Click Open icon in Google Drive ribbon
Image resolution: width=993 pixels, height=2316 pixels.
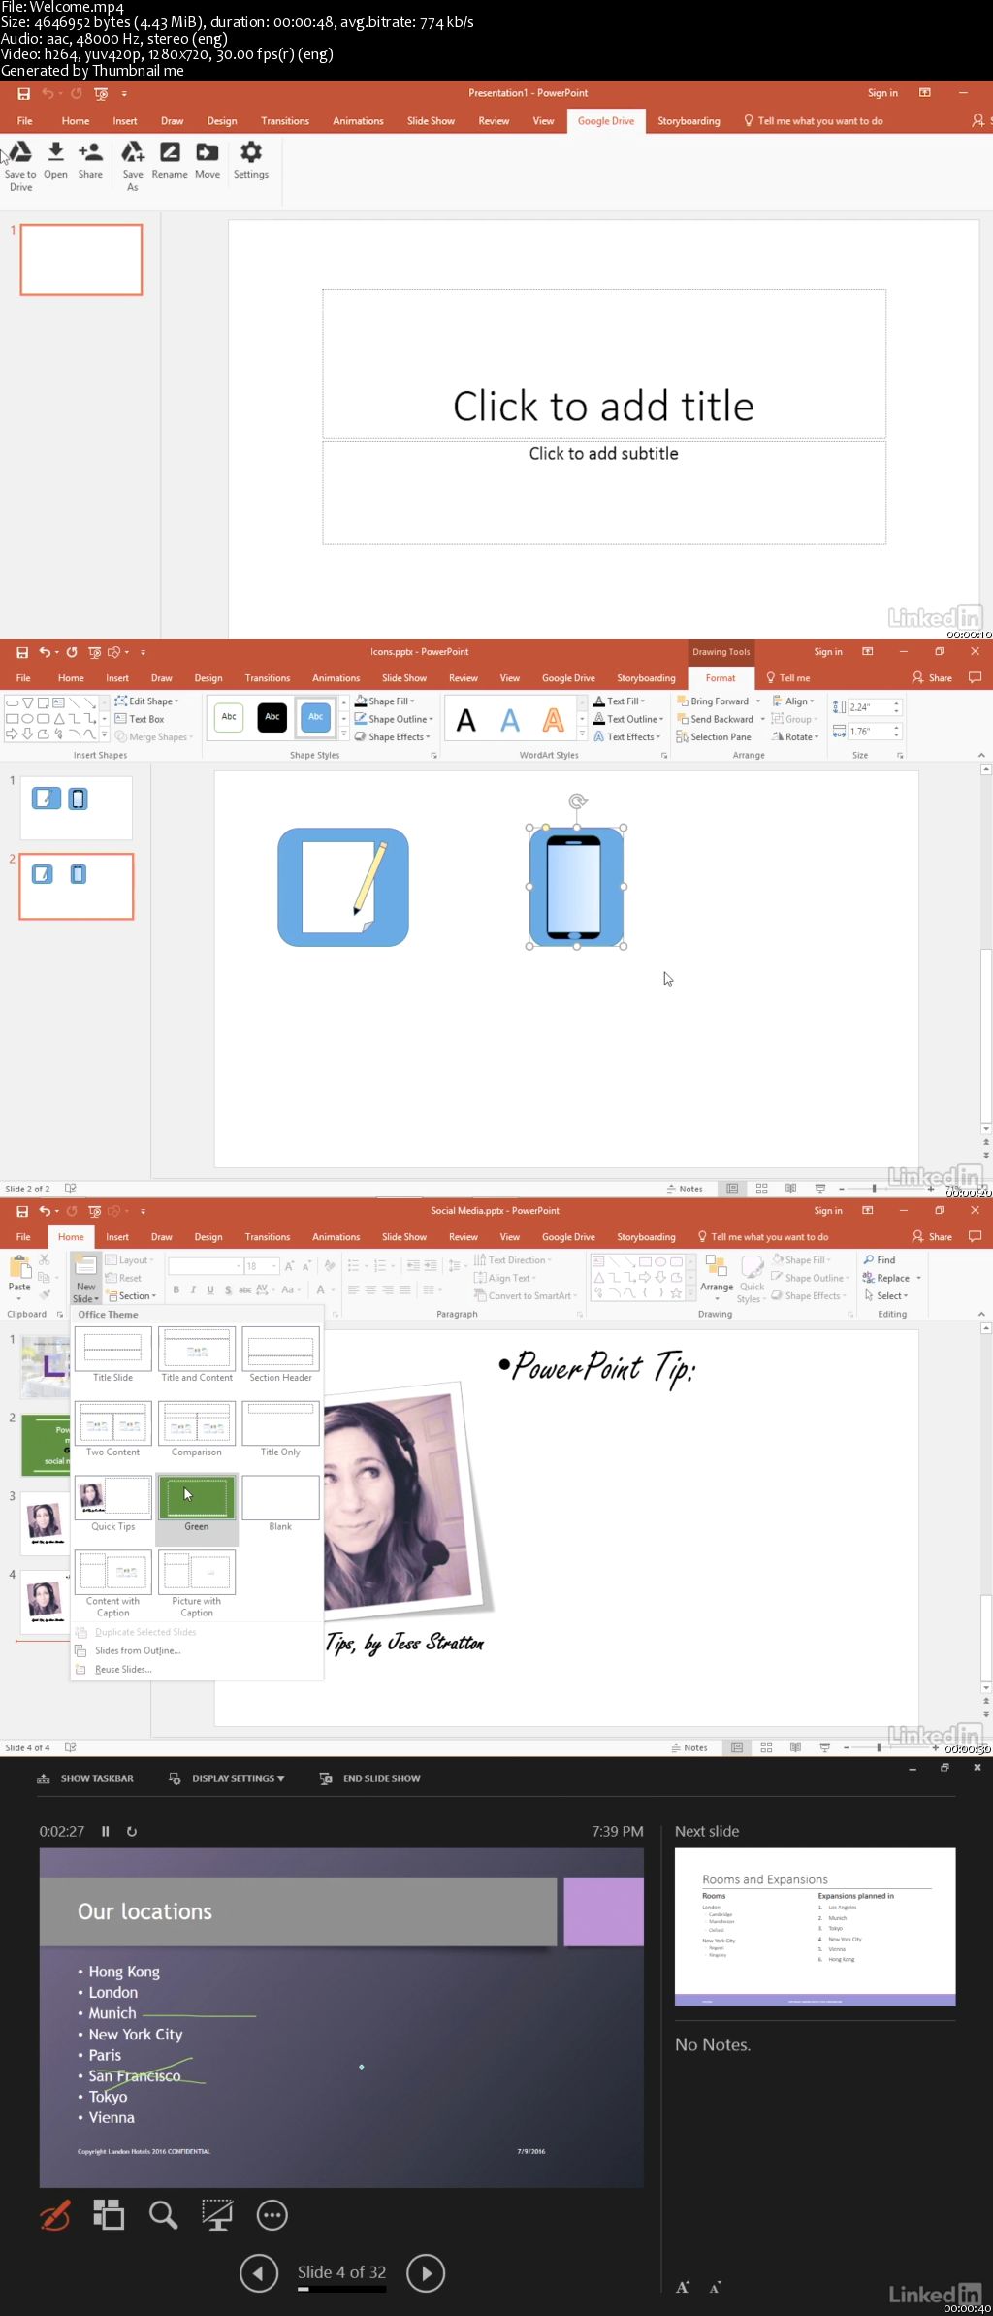[x=56, y=160]
